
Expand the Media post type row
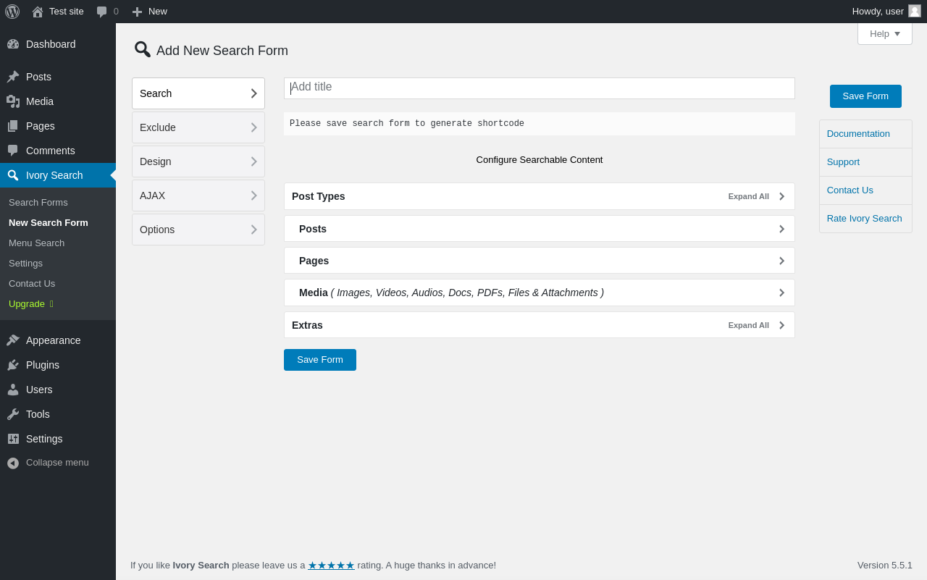pos(540,293)
